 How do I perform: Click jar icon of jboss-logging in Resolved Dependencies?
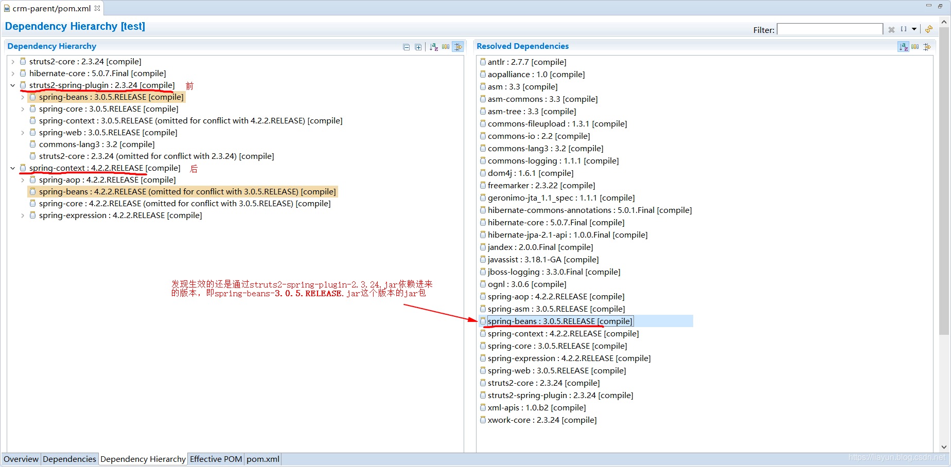point(483,272)
